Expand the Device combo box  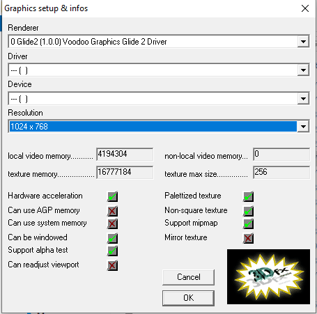click(159, 99)
